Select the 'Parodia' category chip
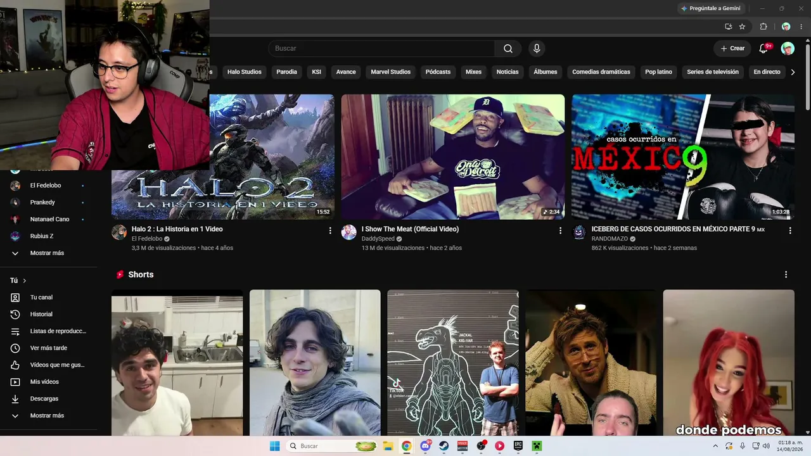Viewport: 811px width, 456px height. tap(286, 72)
